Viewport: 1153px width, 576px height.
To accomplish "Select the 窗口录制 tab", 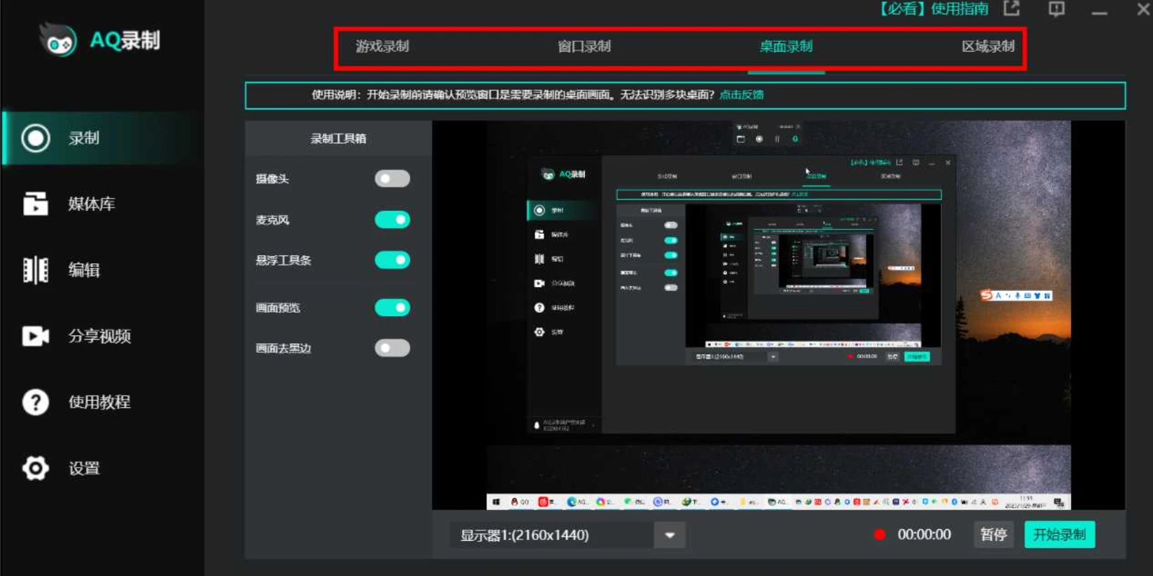I will [584, 46].
